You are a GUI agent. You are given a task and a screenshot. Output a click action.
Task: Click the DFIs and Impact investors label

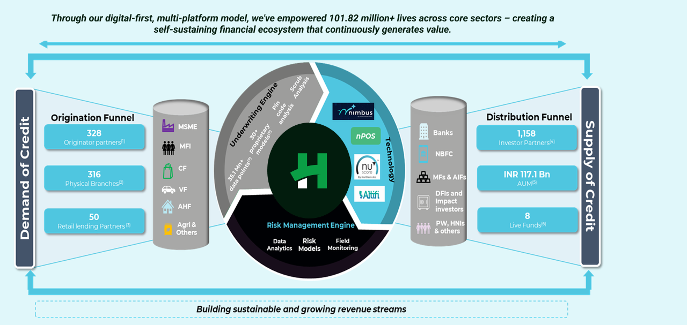[449, 201]
